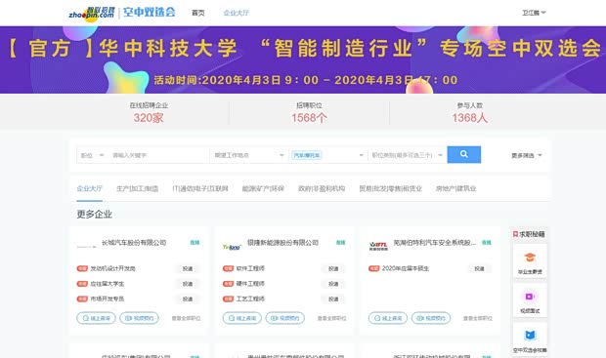
Task: Click 投递 for 工艺工程师
Action: click(x=333, y=298)
